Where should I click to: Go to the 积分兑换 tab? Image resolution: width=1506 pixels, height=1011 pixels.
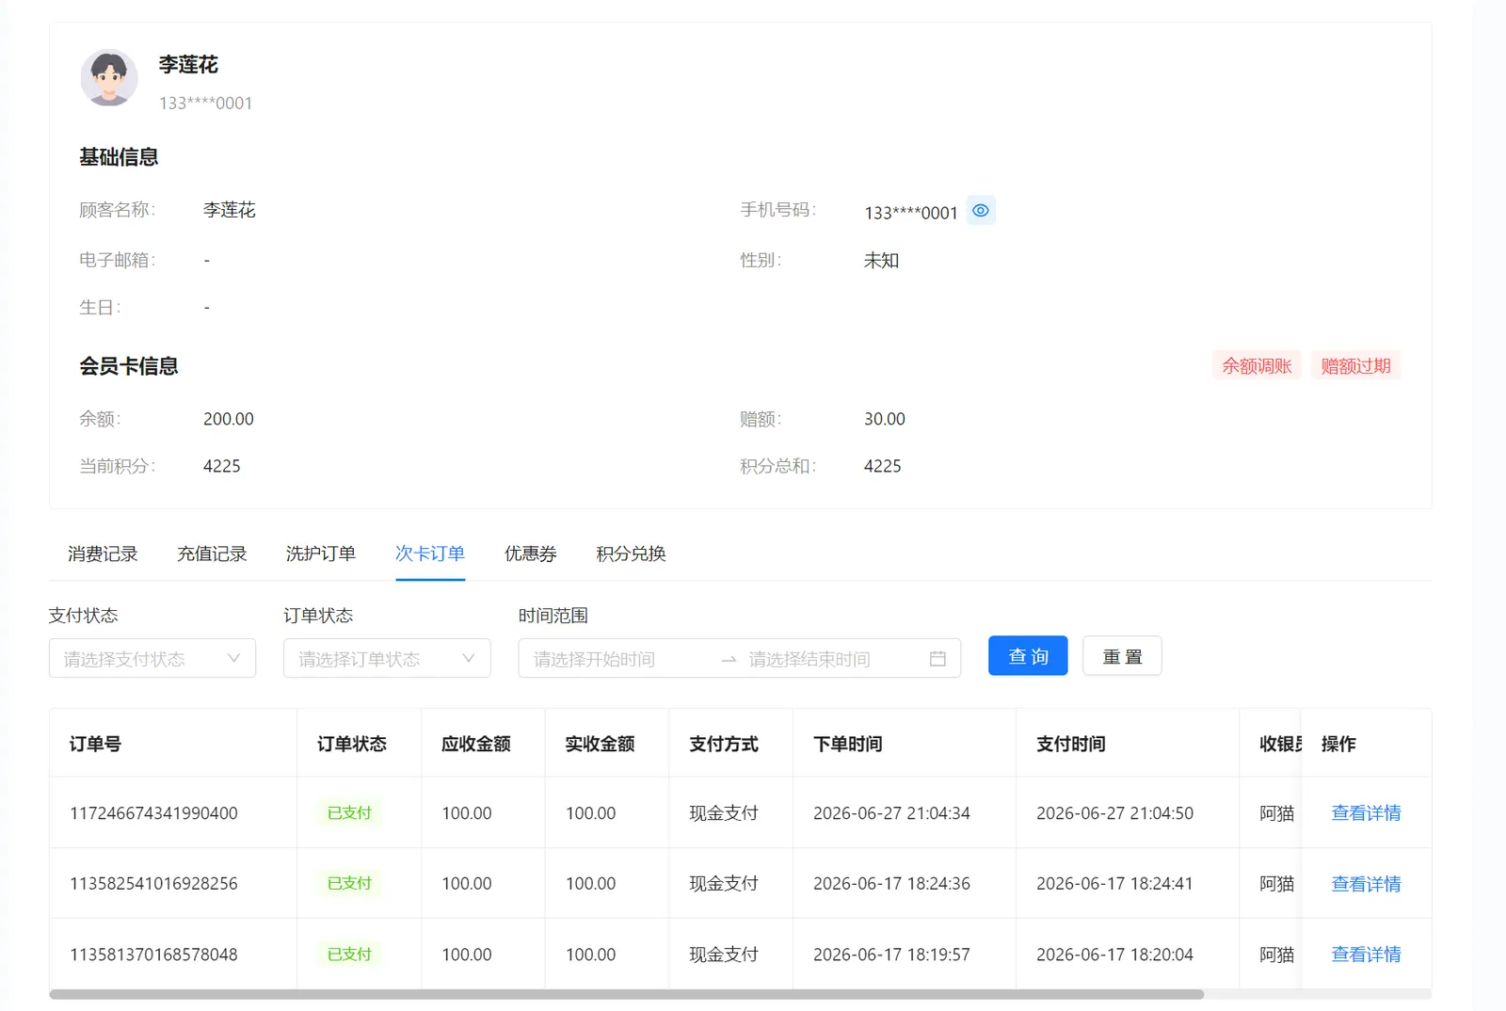coord(632,554)
